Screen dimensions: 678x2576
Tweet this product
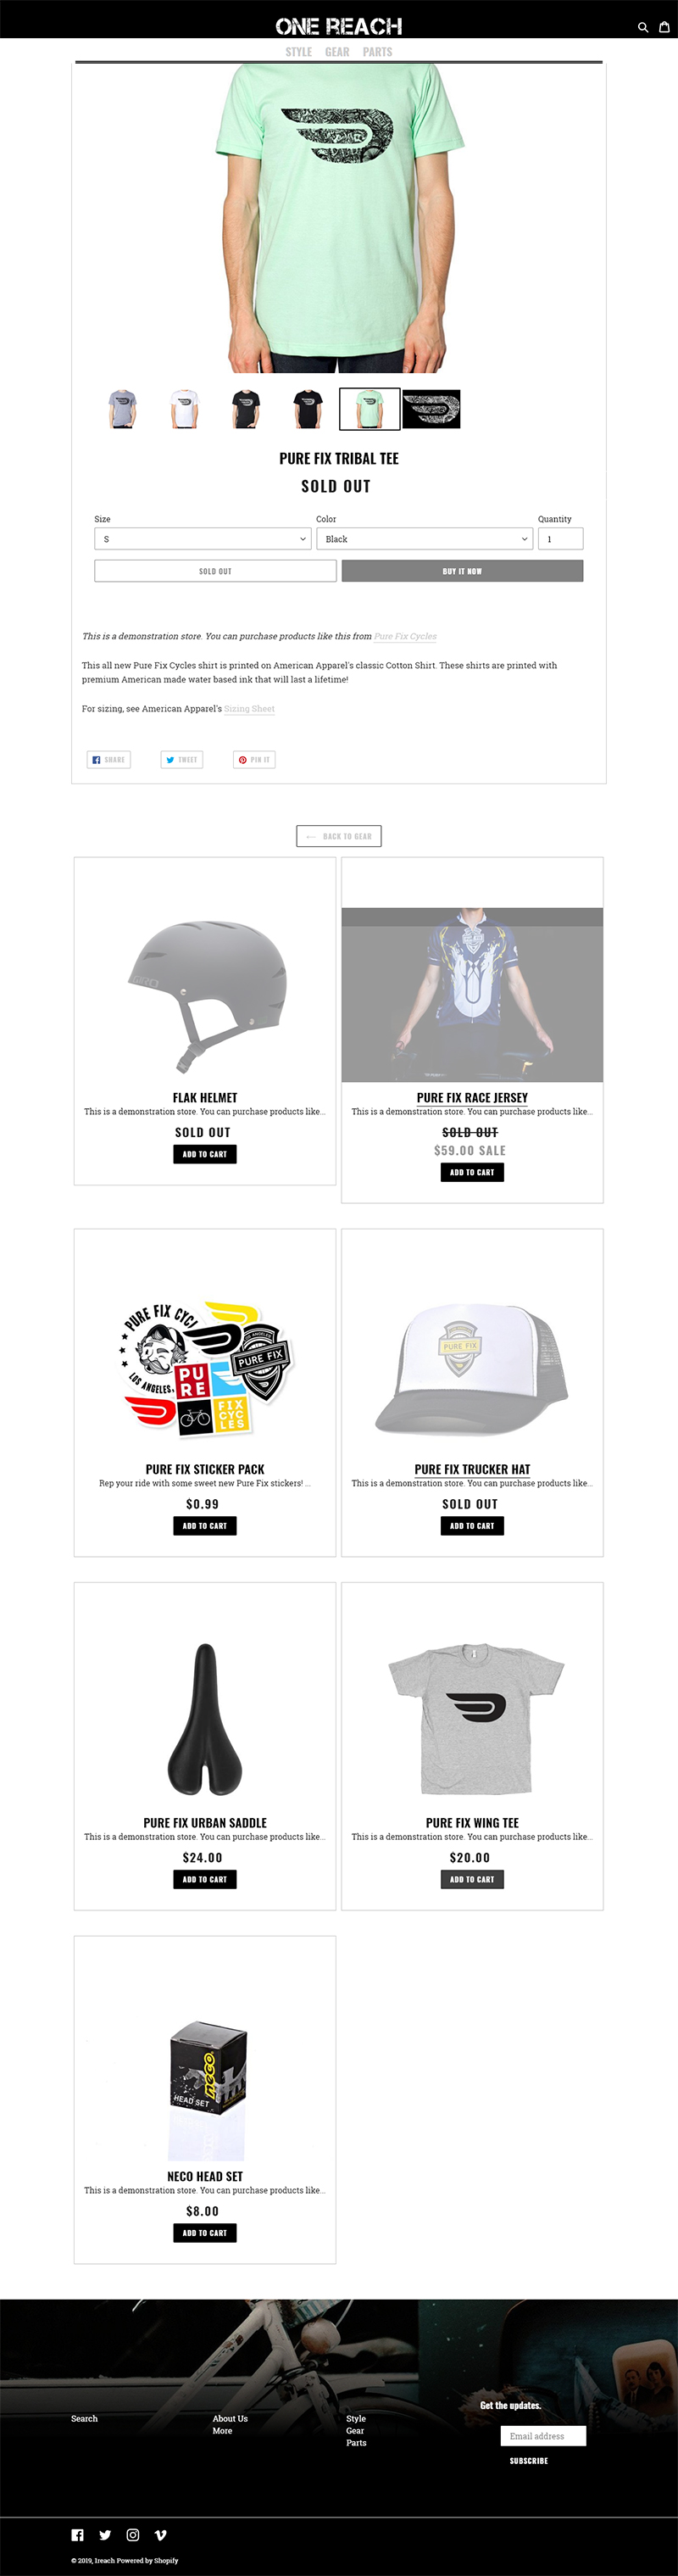pos(182,760)
